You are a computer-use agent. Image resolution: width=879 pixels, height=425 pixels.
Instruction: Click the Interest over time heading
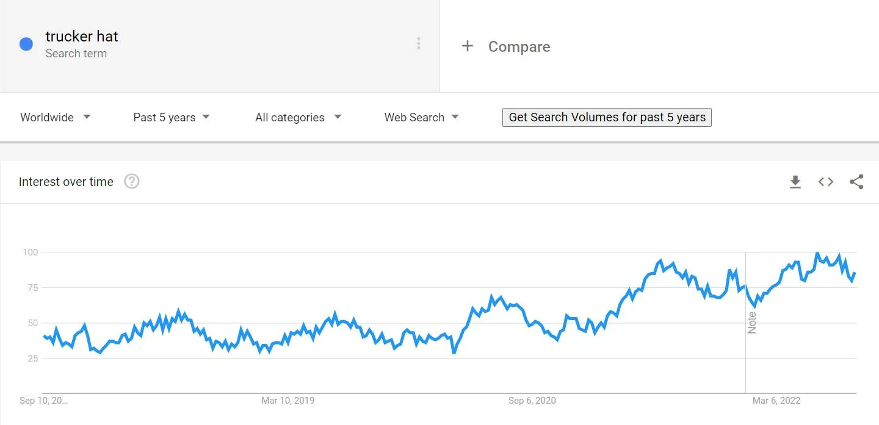66,182
